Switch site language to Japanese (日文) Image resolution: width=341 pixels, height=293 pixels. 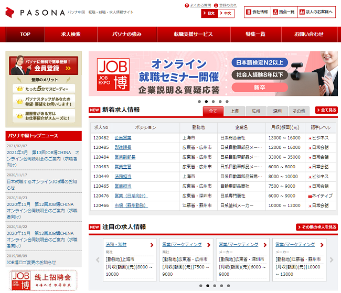(x=209, y=13)
